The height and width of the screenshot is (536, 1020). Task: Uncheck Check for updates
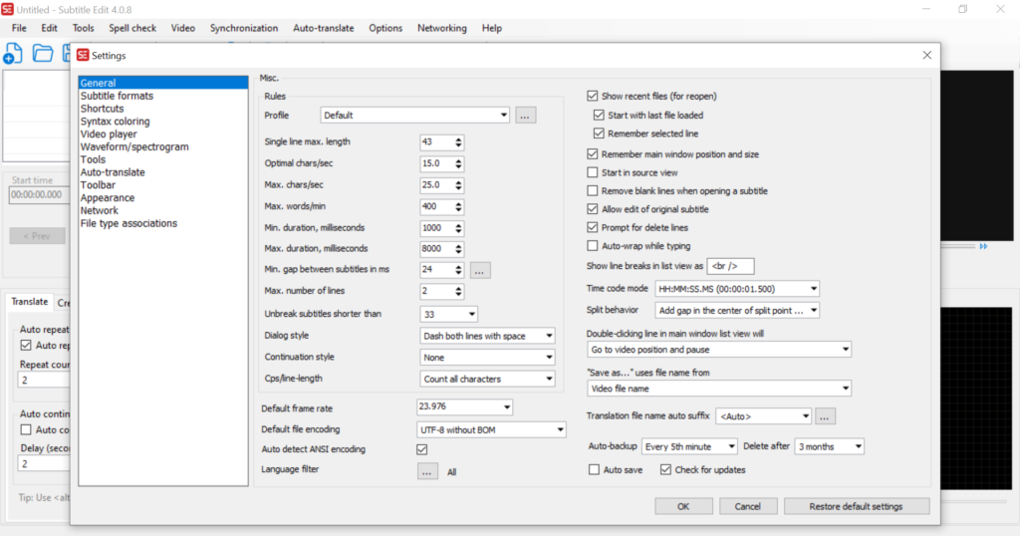click(x=664, y=469)
